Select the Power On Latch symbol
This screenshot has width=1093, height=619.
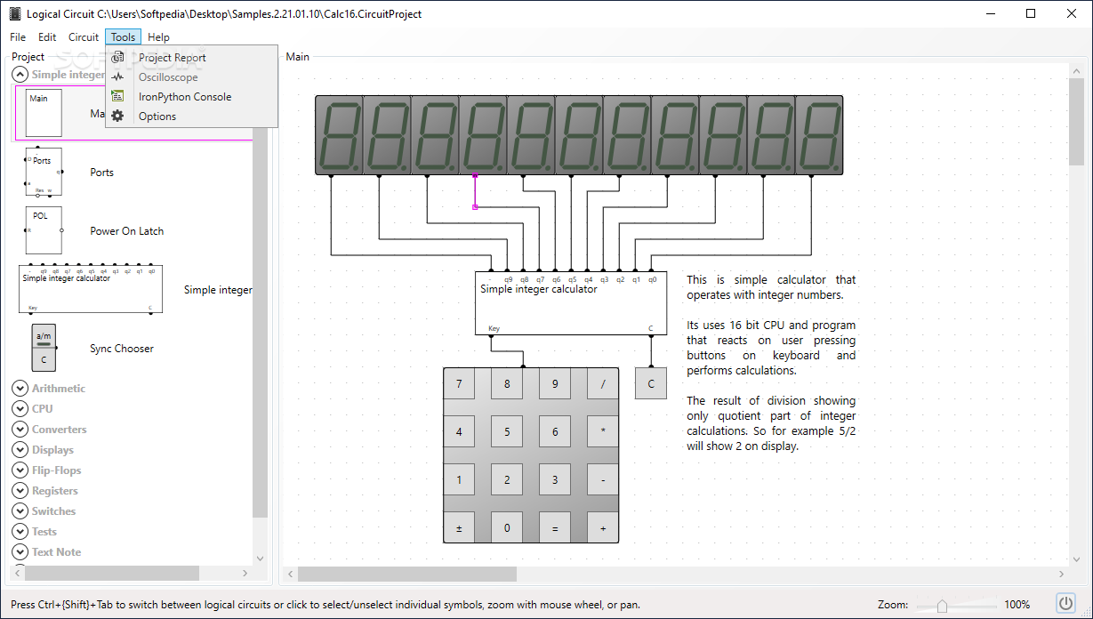pyautogui.click(x=44, y=230)
